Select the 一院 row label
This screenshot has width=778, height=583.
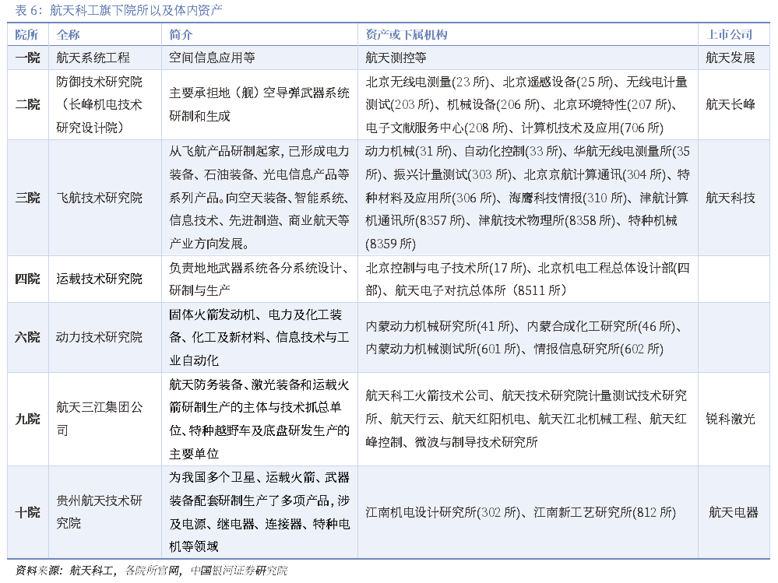[27, 58]
